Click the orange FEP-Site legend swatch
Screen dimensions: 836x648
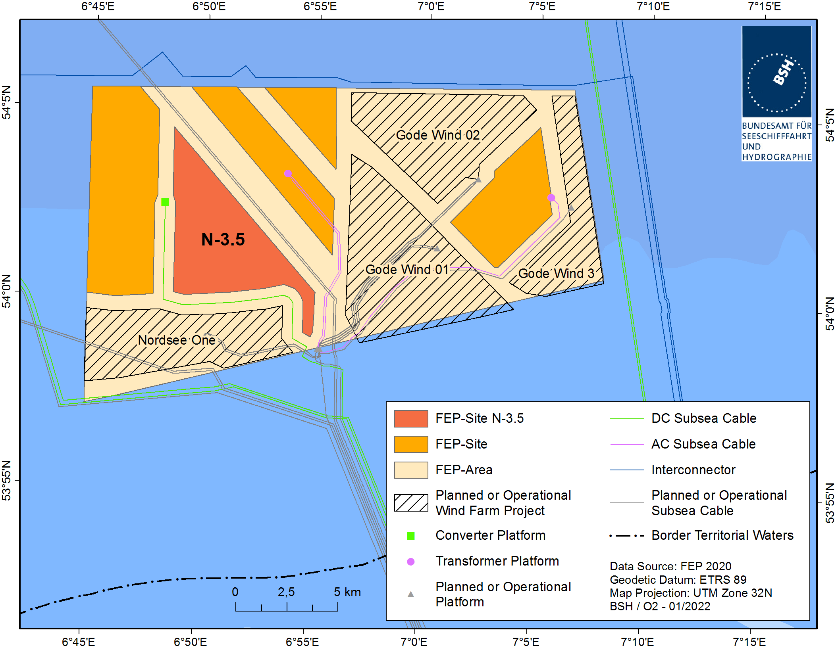pyautogui.click(x=411, y=444)
